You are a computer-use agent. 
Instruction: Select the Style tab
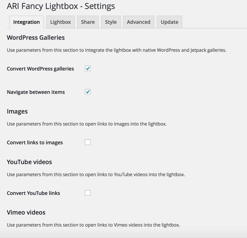click(111, 22)
